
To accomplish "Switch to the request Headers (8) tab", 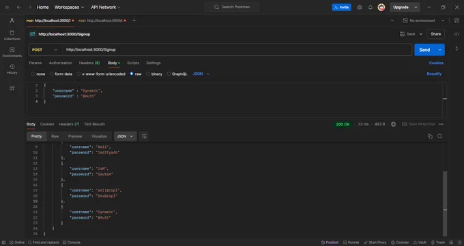I will pos(89,63).
